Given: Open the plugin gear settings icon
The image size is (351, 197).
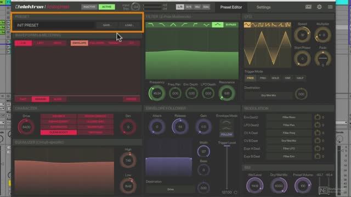Looking at the screenshot, I should 319,7.
